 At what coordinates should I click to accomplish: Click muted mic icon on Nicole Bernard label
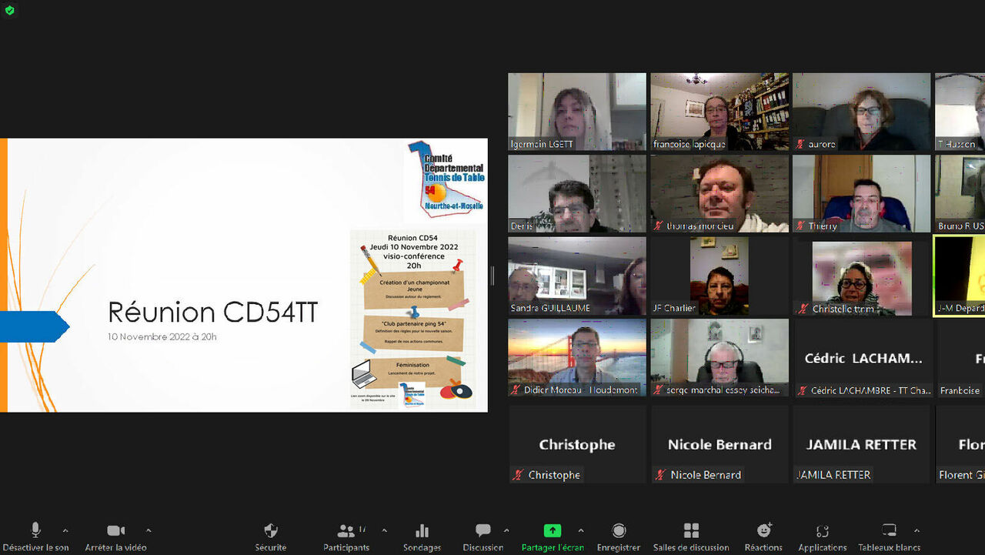pos(660,475)
